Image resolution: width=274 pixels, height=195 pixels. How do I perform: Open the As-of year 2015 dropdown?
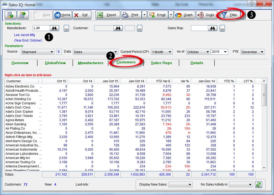pos(219,52)
